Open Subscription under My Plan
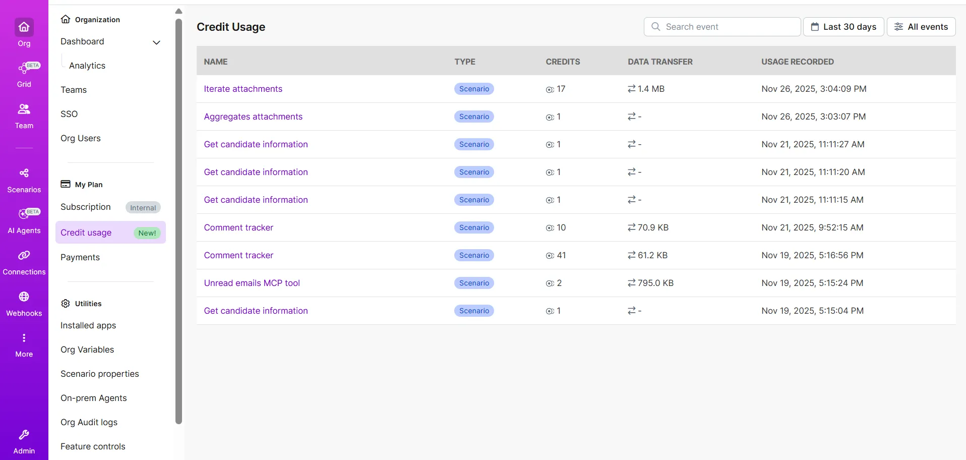This screenshot has height=460, width=966. tap(86, 207)
